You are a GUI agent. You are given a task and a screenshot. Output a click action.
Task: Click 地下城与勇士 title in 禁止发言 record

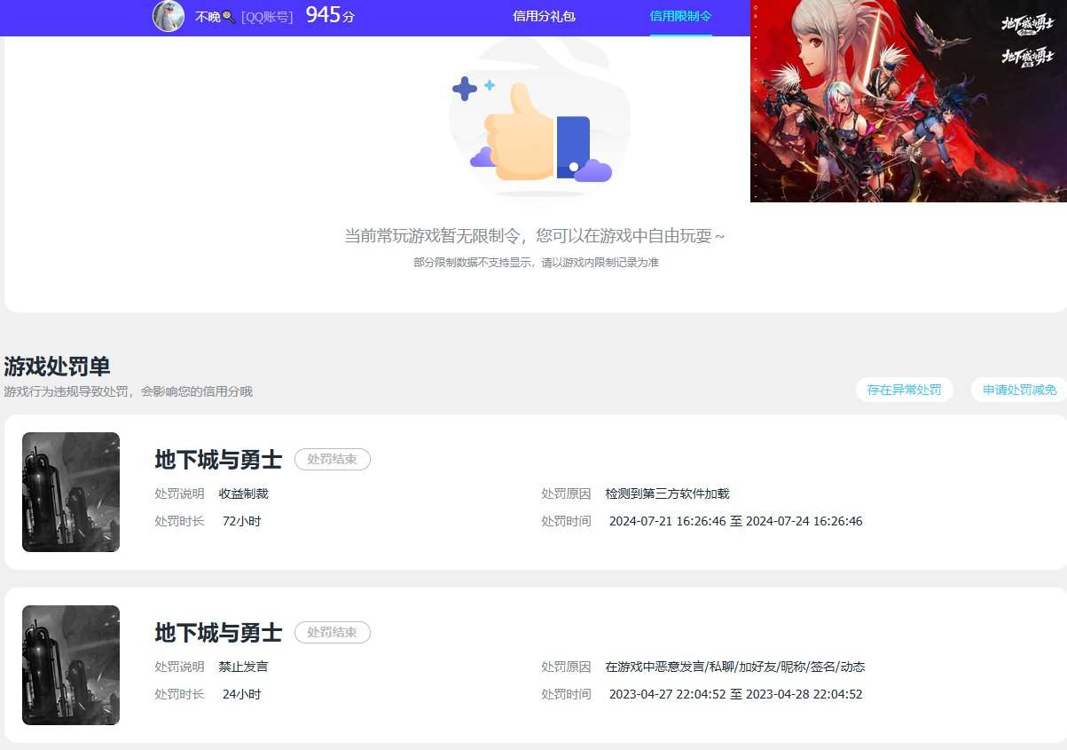point(218,633)
